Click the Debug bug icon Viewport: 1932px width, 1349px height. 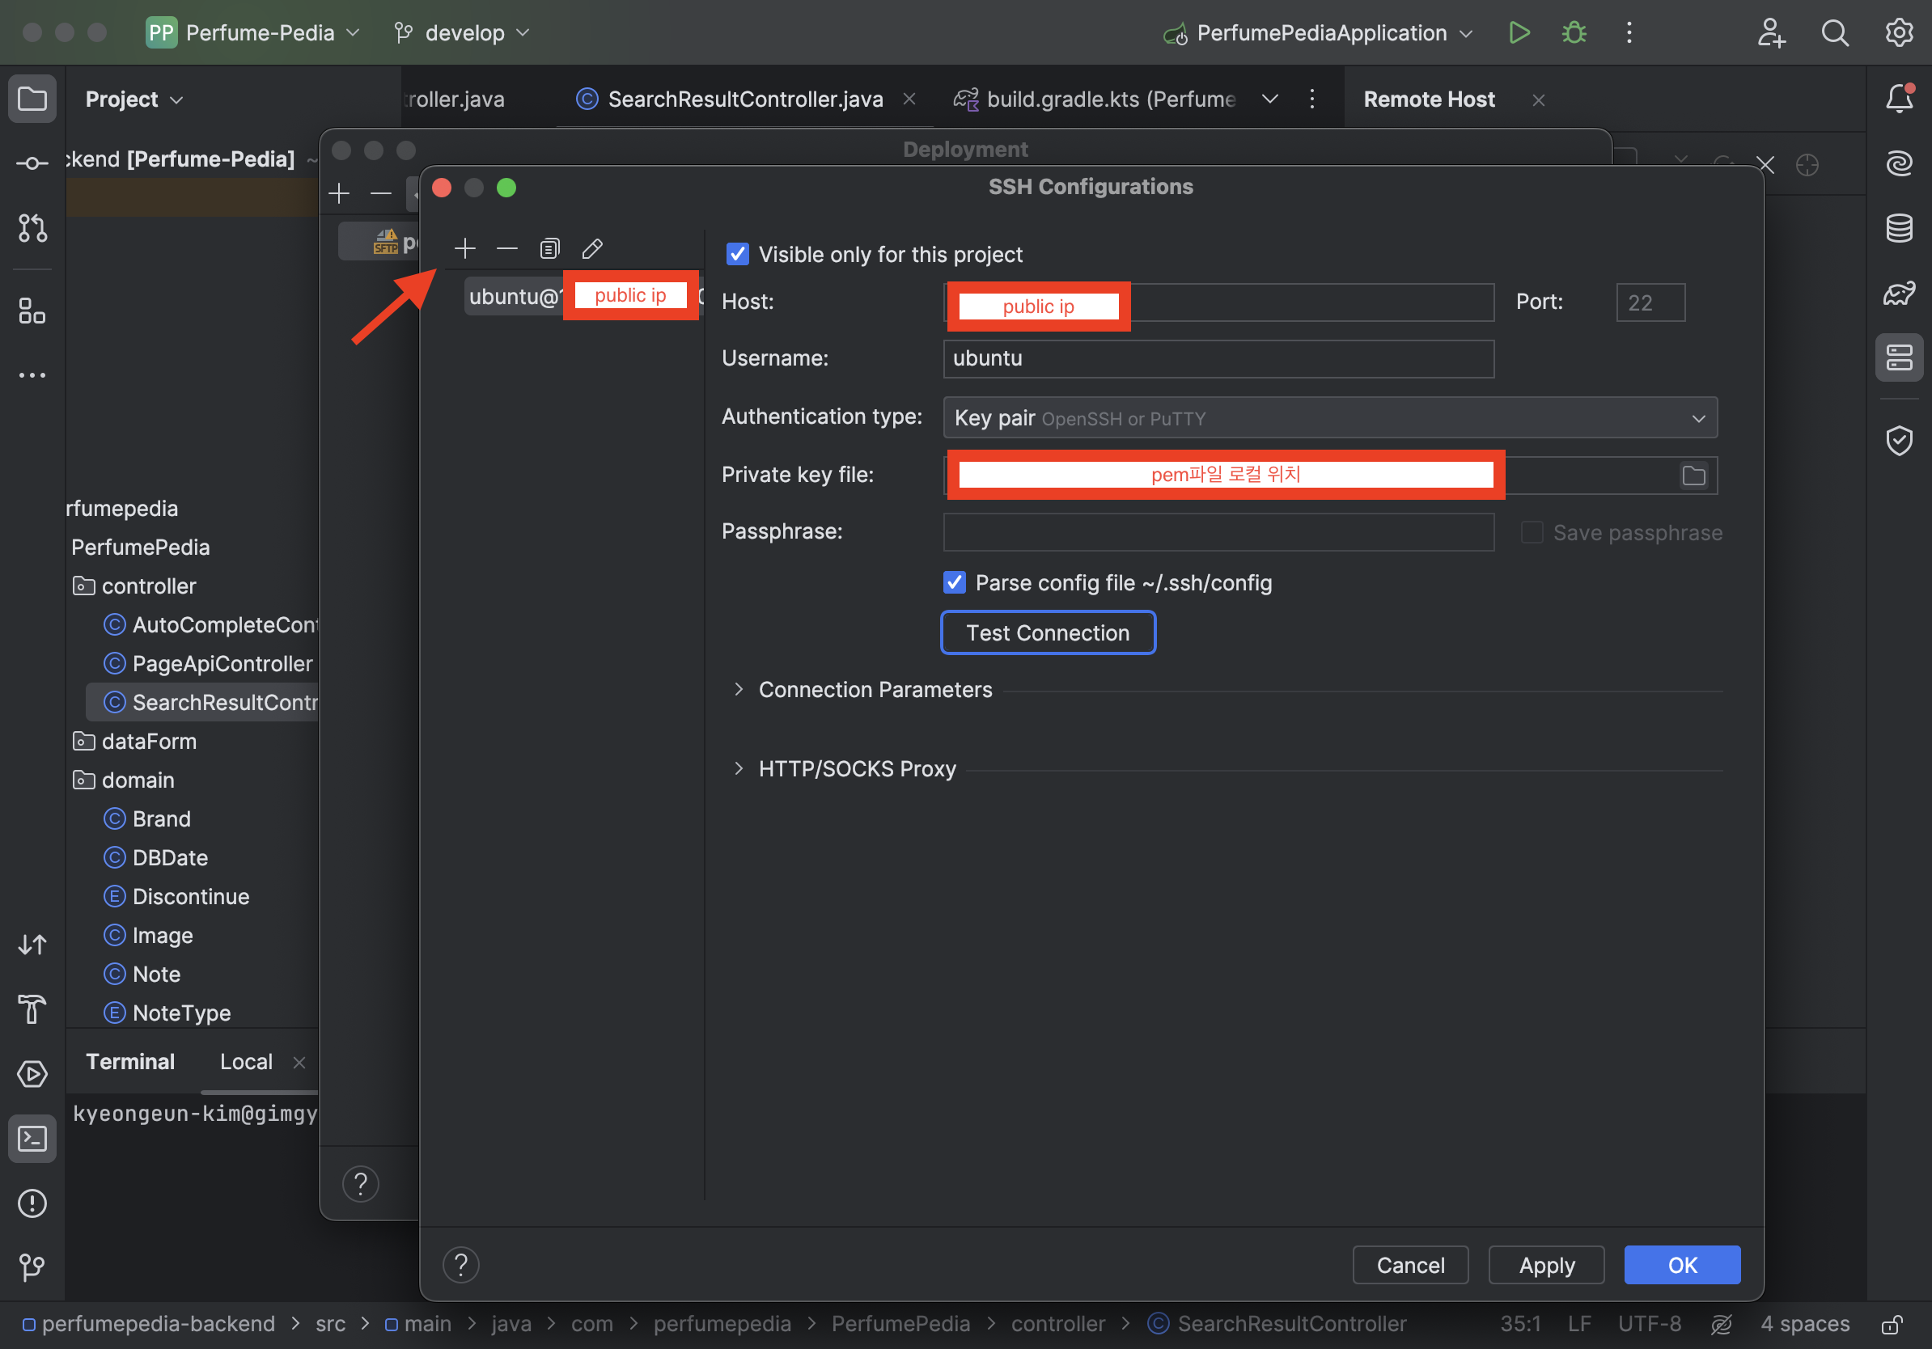point(1574,33)
